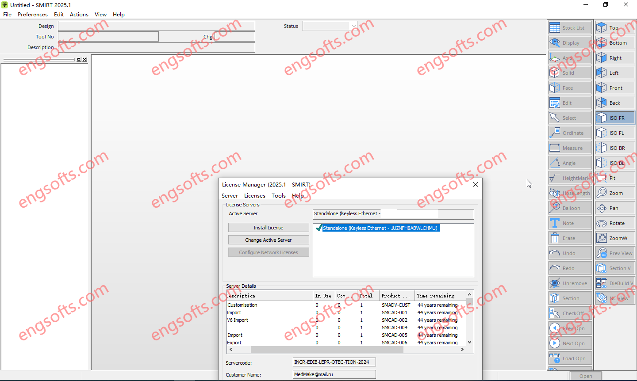Image resolution: width=637 pixels, height=381 pixels.
Task: Click the server details scroll down arrow
Action: 470,342
